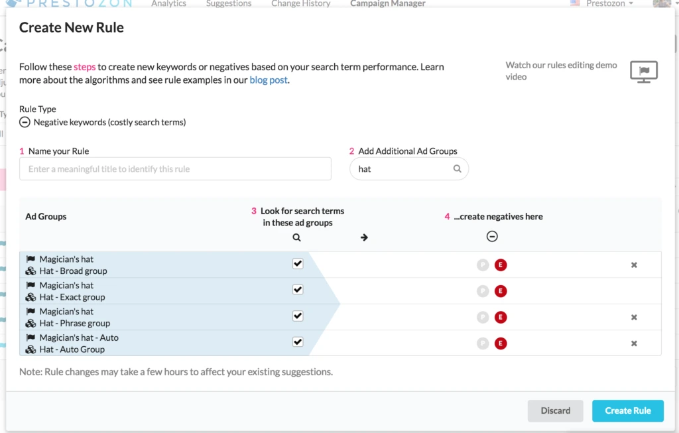Image resolution: width=679 pixels, height=433 pixels.
Task: Click the red E badge for Hat - Broad group
Action: point(501,265)
